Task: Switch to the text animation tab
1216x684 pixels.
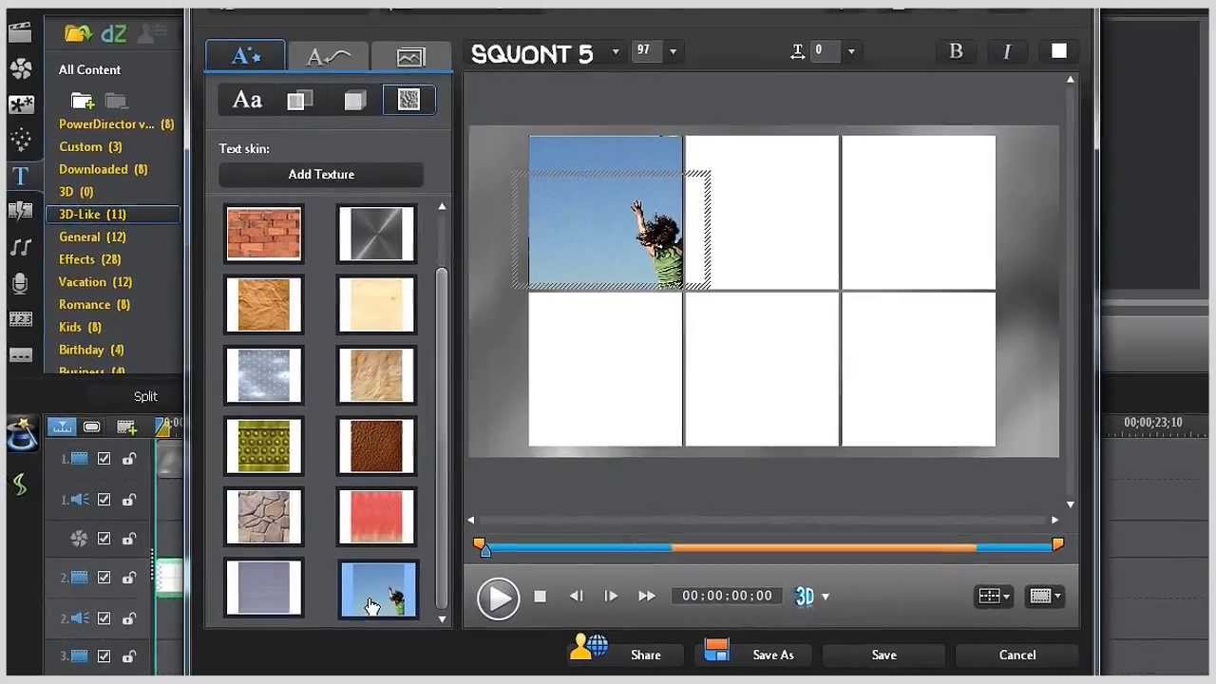Action: tap(329, 57)
